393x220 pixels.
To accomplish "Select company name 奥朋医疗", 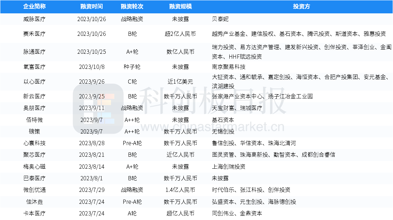I will click(x=34, y=108).
